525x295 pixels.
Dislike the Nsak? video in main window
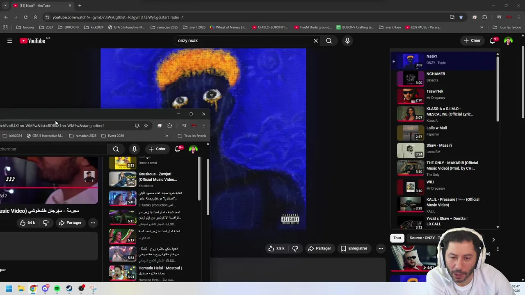(295, 248)
